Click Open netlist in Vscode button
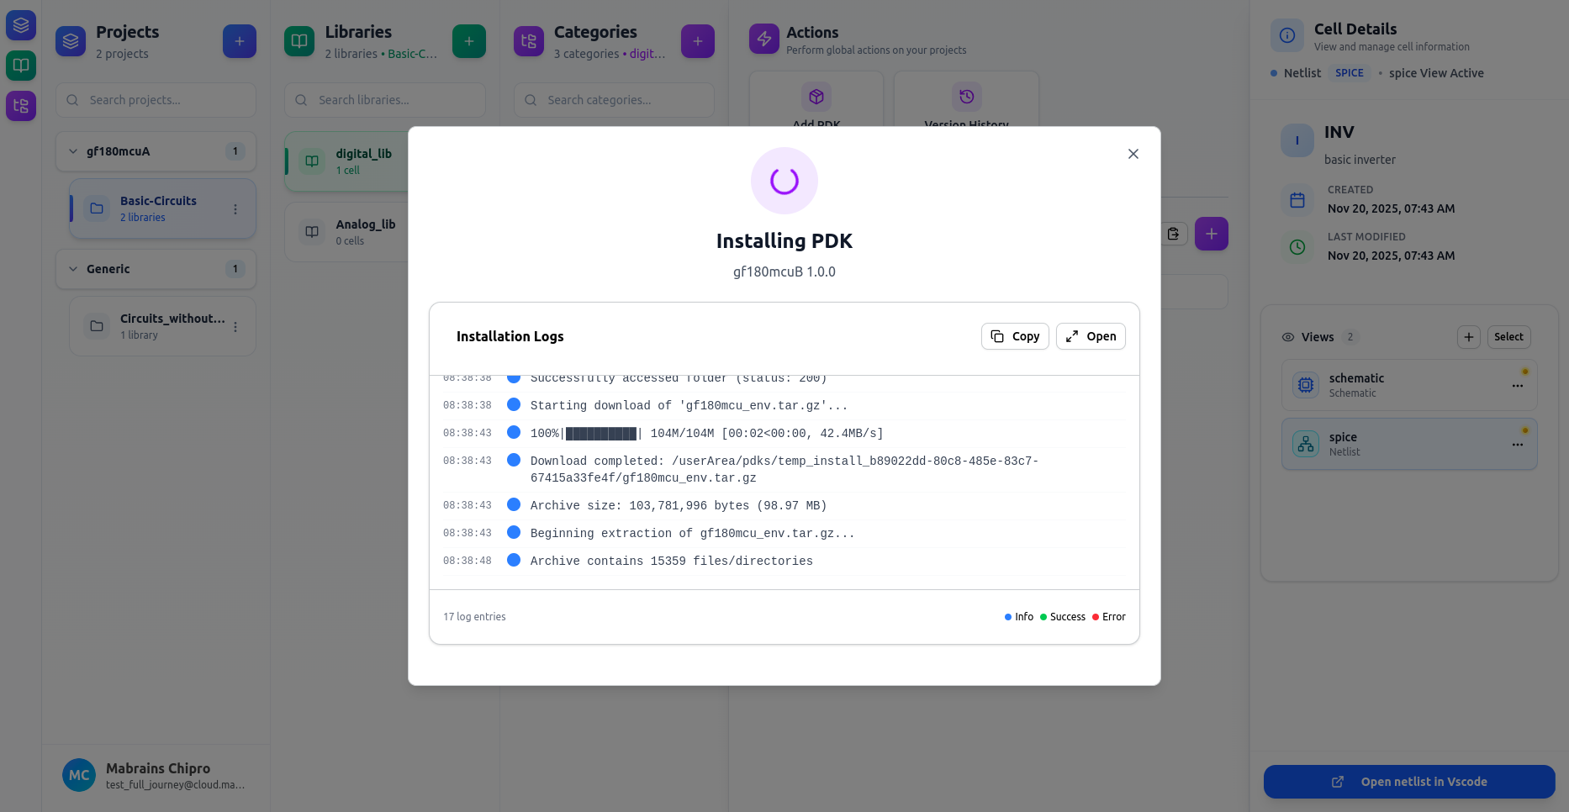Viewport: 1569px width, 812px height. (x=1409, y=782)
